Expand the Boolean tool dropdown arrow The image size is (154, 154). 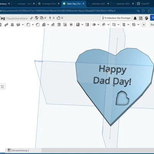[x=98, y=25]
